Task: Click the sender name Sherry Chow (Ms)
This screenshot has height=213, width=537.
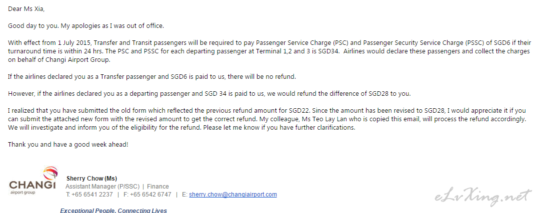Action: click(x=91, y=179)
